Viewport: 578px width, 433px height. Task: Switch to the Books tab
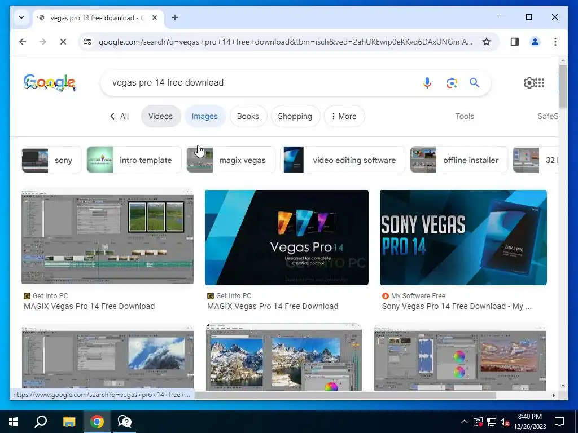[248, 116]
